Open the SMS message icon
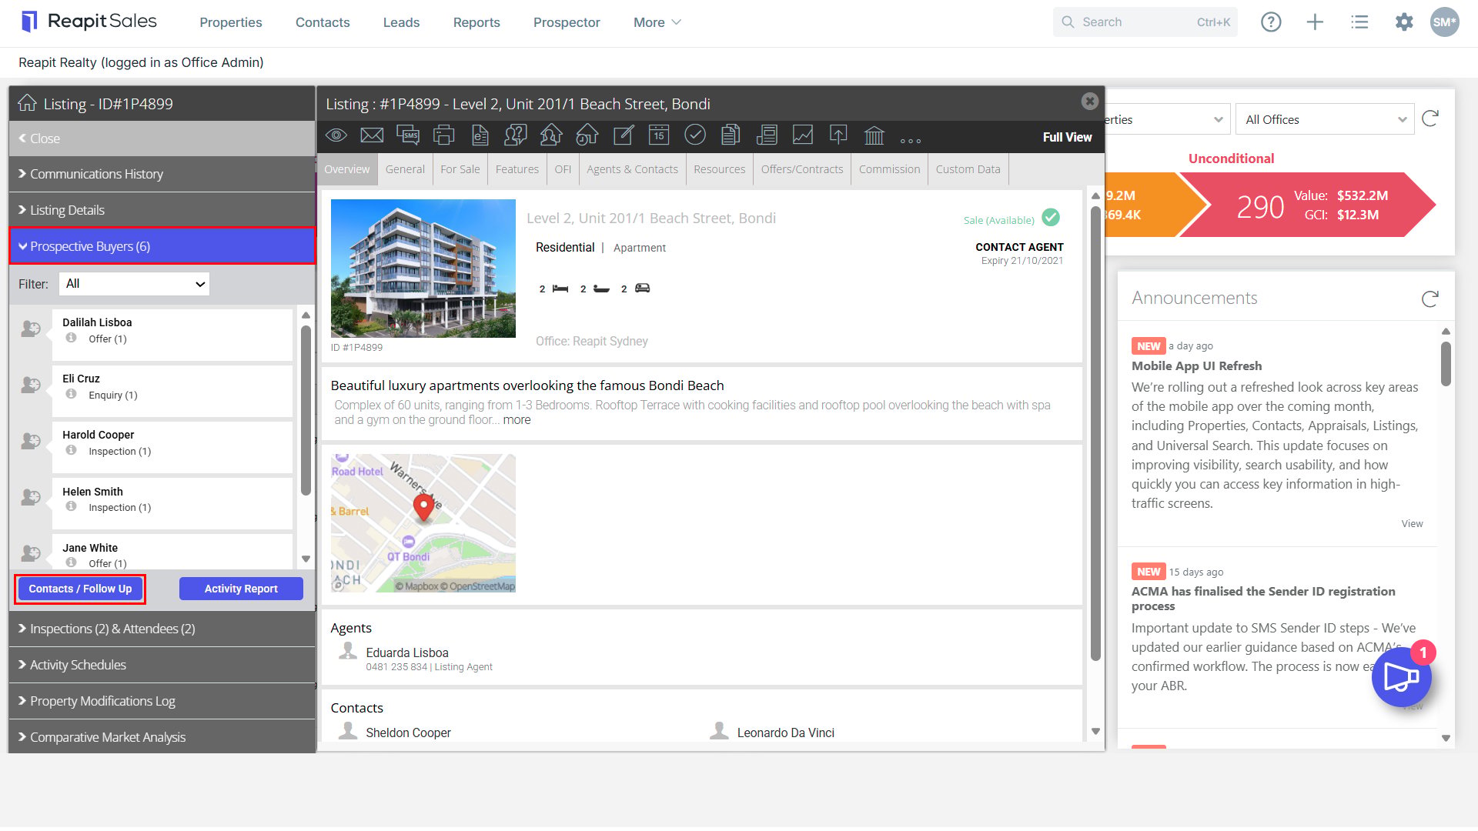1478x831 pixels. pos(408,135)
